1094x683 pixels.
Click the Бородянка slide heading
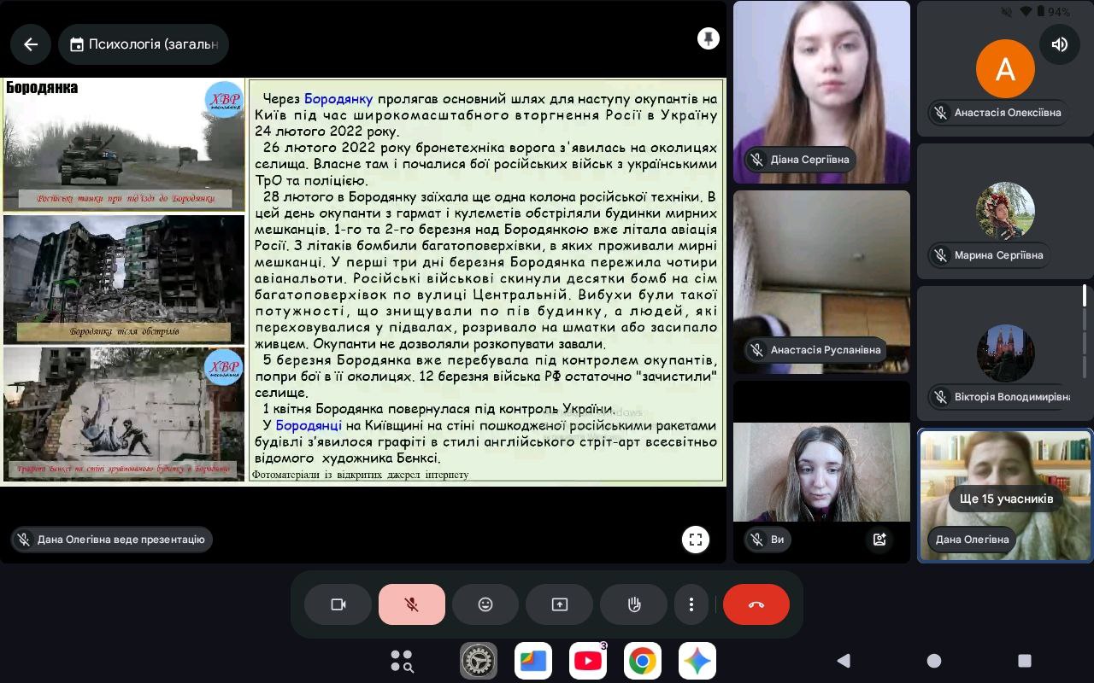click(x=42, y=87)
